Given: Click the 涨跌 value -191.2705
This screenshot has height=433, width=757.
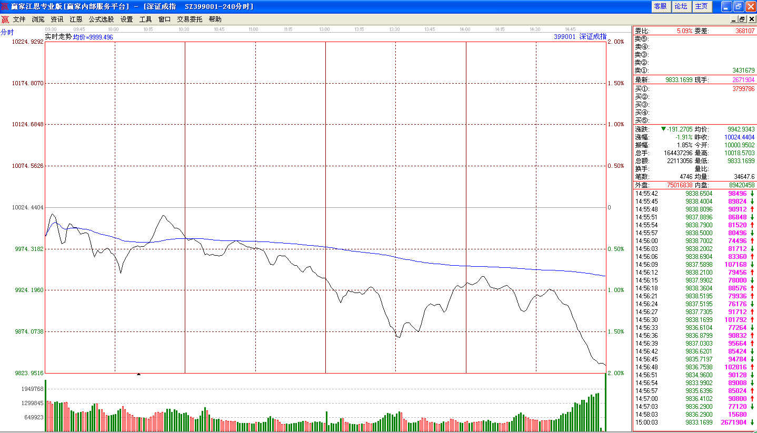Looking at the screenshot, I should (680, 129).
